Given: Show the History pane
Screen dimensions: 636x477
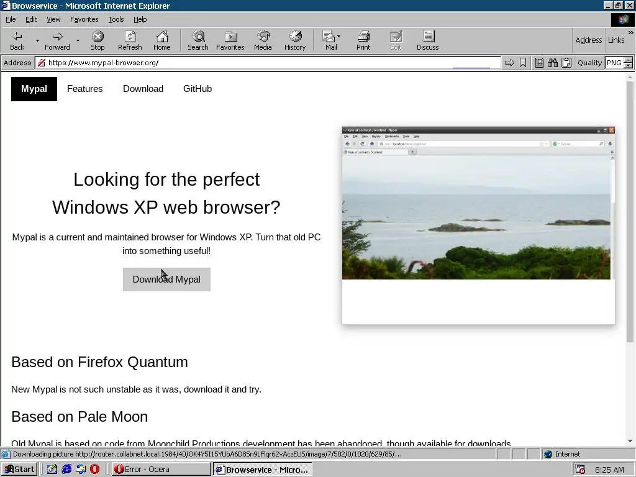Looking at the screenshot, I should [295, 40].
